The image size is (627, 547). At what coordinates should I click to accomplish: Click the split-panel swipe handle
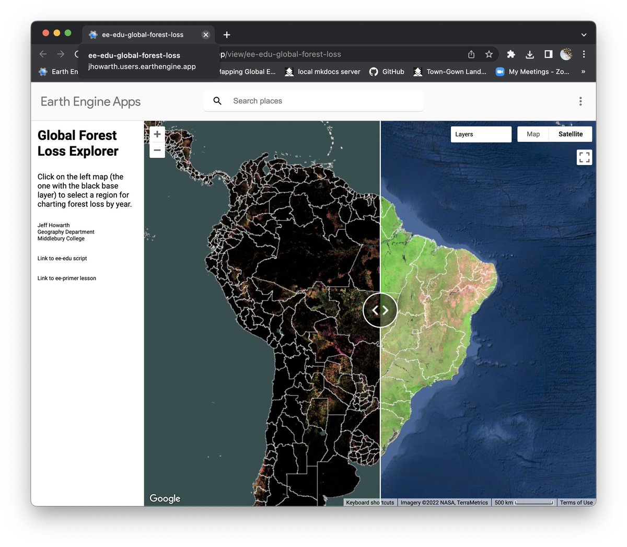click(380, 310)
